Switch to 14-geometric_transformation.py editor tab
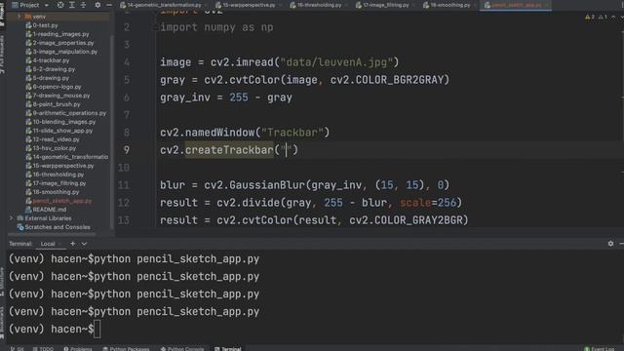 [161, 5]
